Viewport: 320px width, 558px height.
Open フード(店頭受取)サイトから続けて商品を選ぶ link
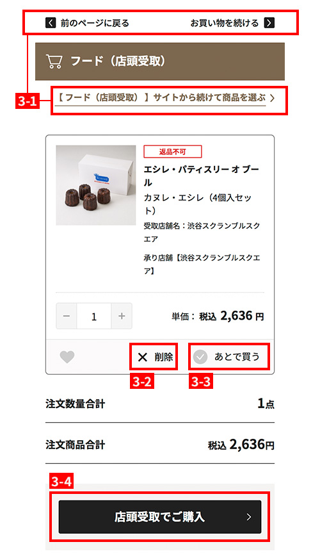tap(161, 97)
